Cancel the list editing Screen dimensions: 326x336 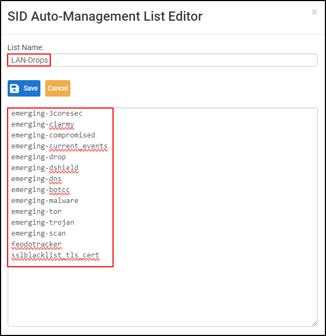point(58,88)
